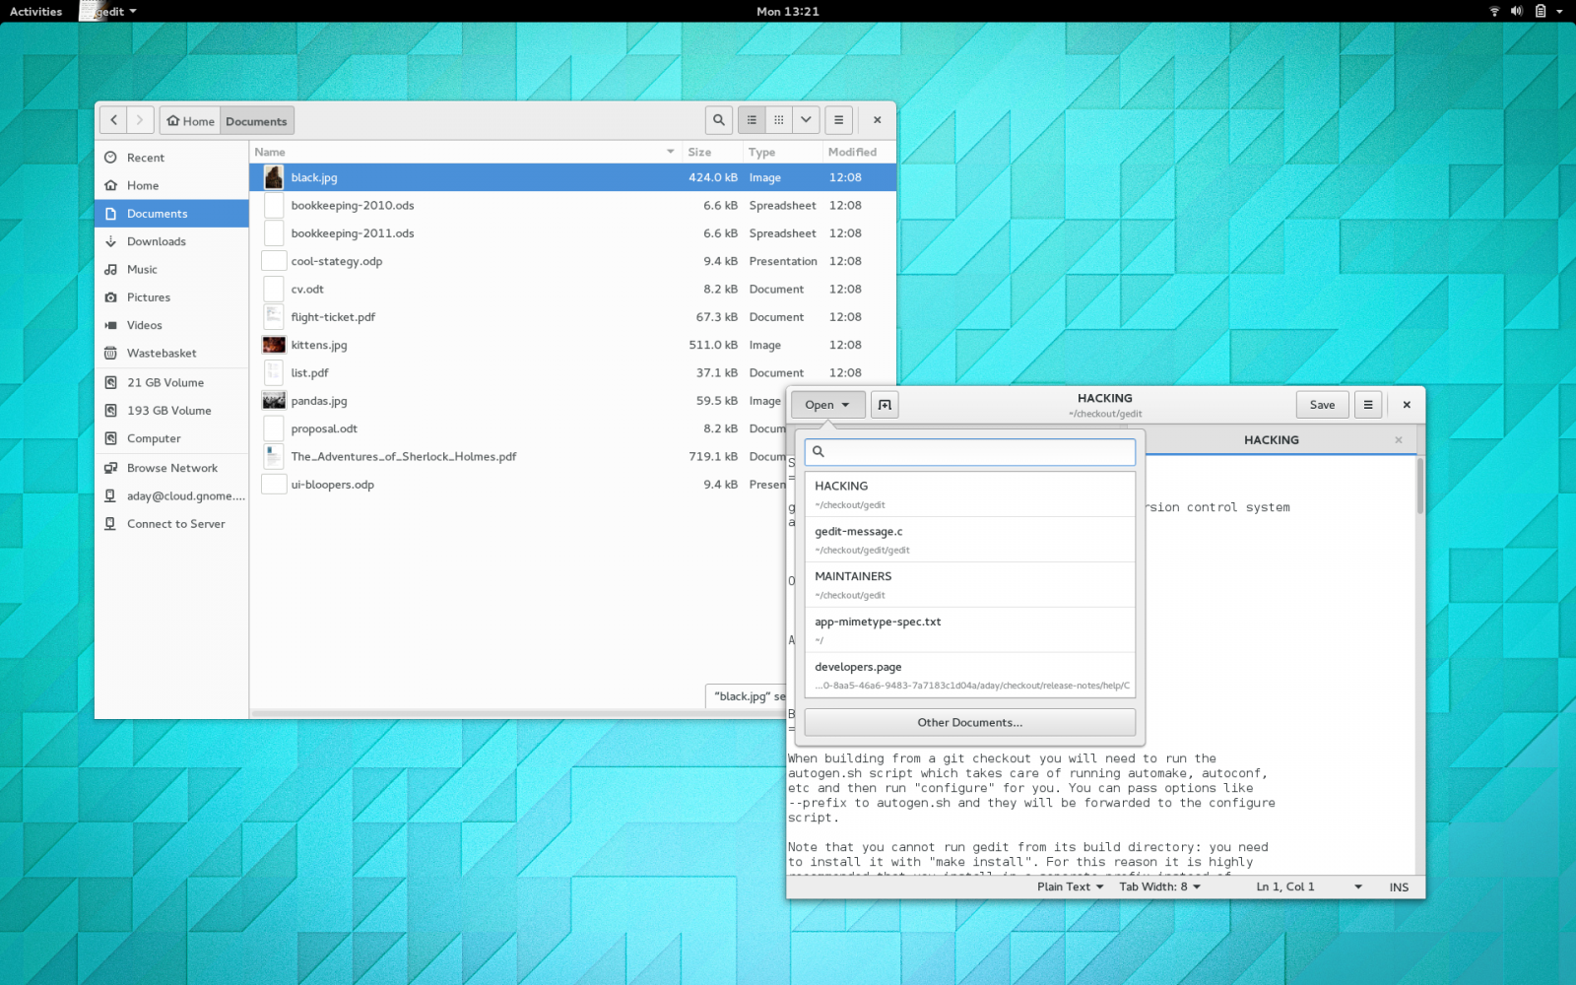Open gedit-message.c from recent list
1576x985 pixels.
(x=969, y=540)
